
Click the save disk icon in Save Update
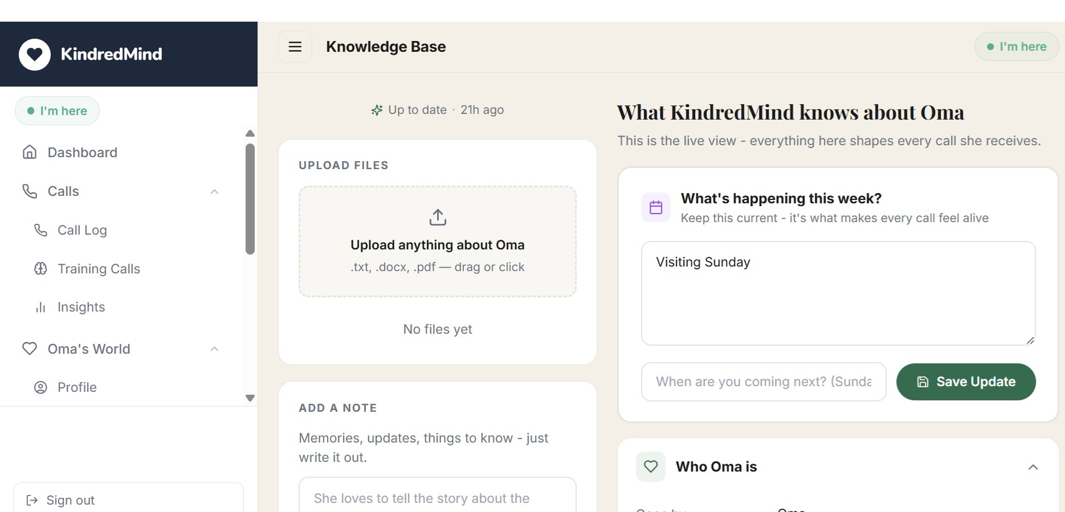(923, 382)
